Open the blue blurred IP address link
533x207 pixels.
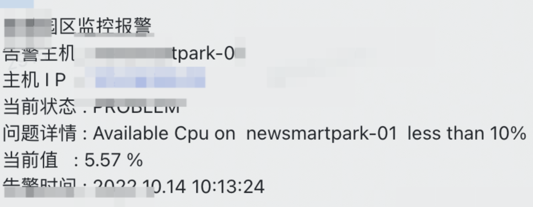[x=150, y=77]
